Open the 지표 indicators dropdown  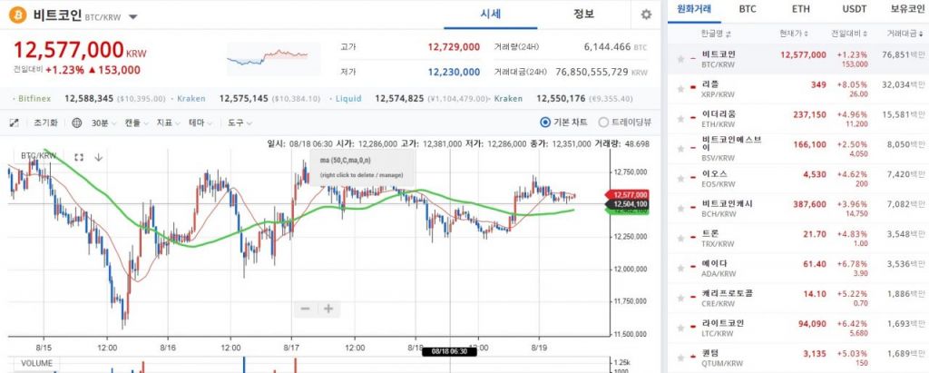coord(166,123)
